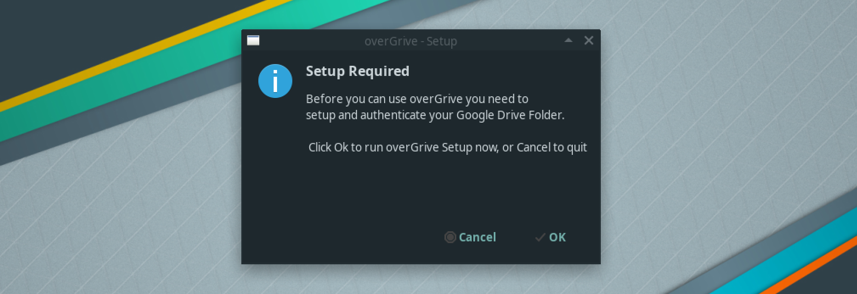
Task: Click the "Before you can use overGrive" line
Action: point(417,99)
